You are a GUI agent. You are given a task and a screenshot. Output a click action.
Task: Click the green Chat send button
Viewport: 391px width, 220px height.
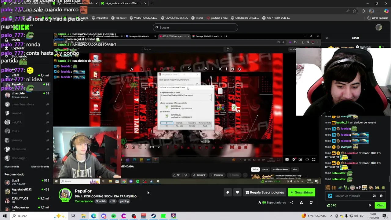click(380, 205)
